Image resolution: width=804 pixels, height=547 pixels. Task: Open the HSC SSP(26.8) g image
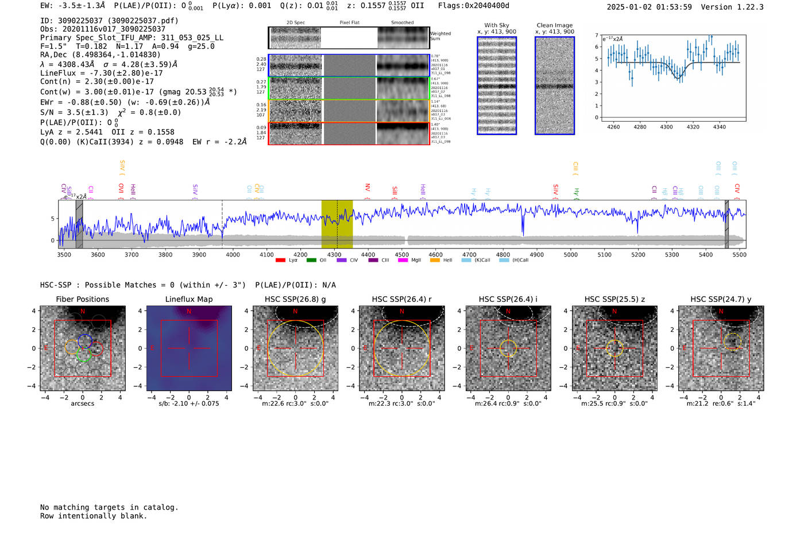click(295, 348)
